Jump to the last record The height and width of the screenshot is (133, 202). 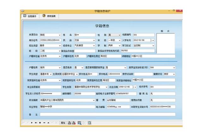coord(36,123)
